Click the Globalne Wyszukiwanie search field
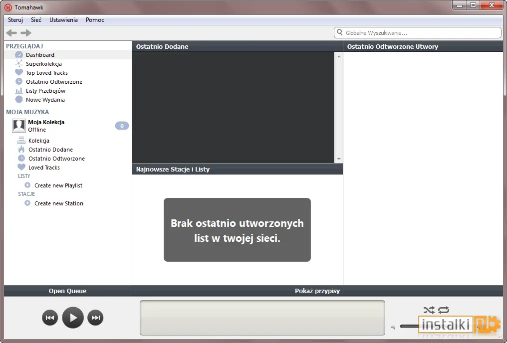The width and height of the screenshot is (507, 343). [418, 32]
